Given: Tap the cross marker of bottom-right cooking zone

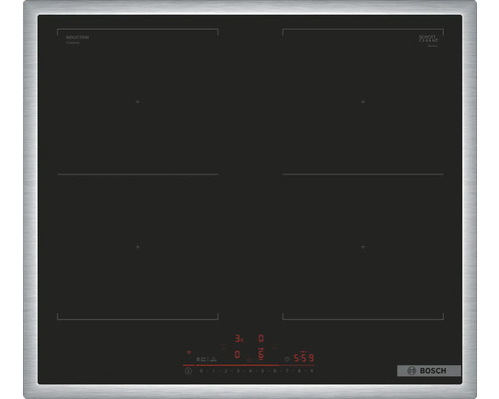Looking at the screenshot, I should tap(363, 247).
